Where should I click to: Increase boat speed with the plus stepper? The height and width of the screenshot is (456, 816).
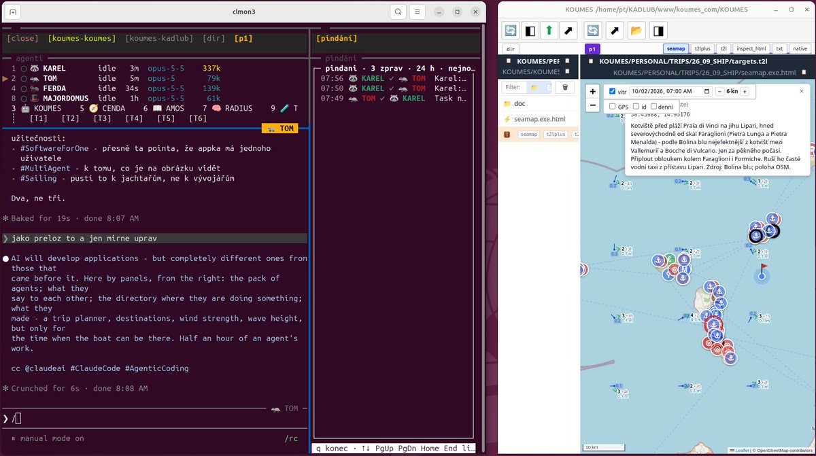(745, 91)
